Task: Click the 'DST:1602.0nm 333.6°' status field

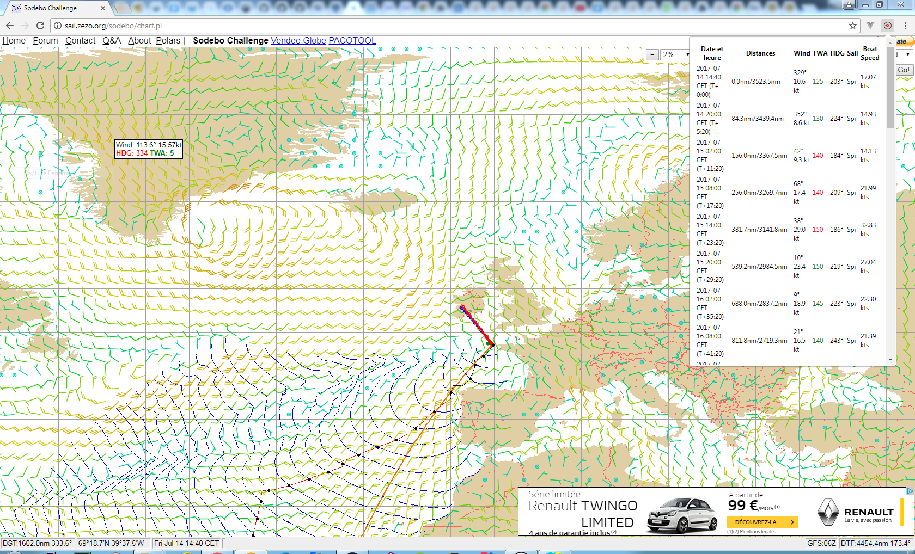Action: click(x=38, y=543)
